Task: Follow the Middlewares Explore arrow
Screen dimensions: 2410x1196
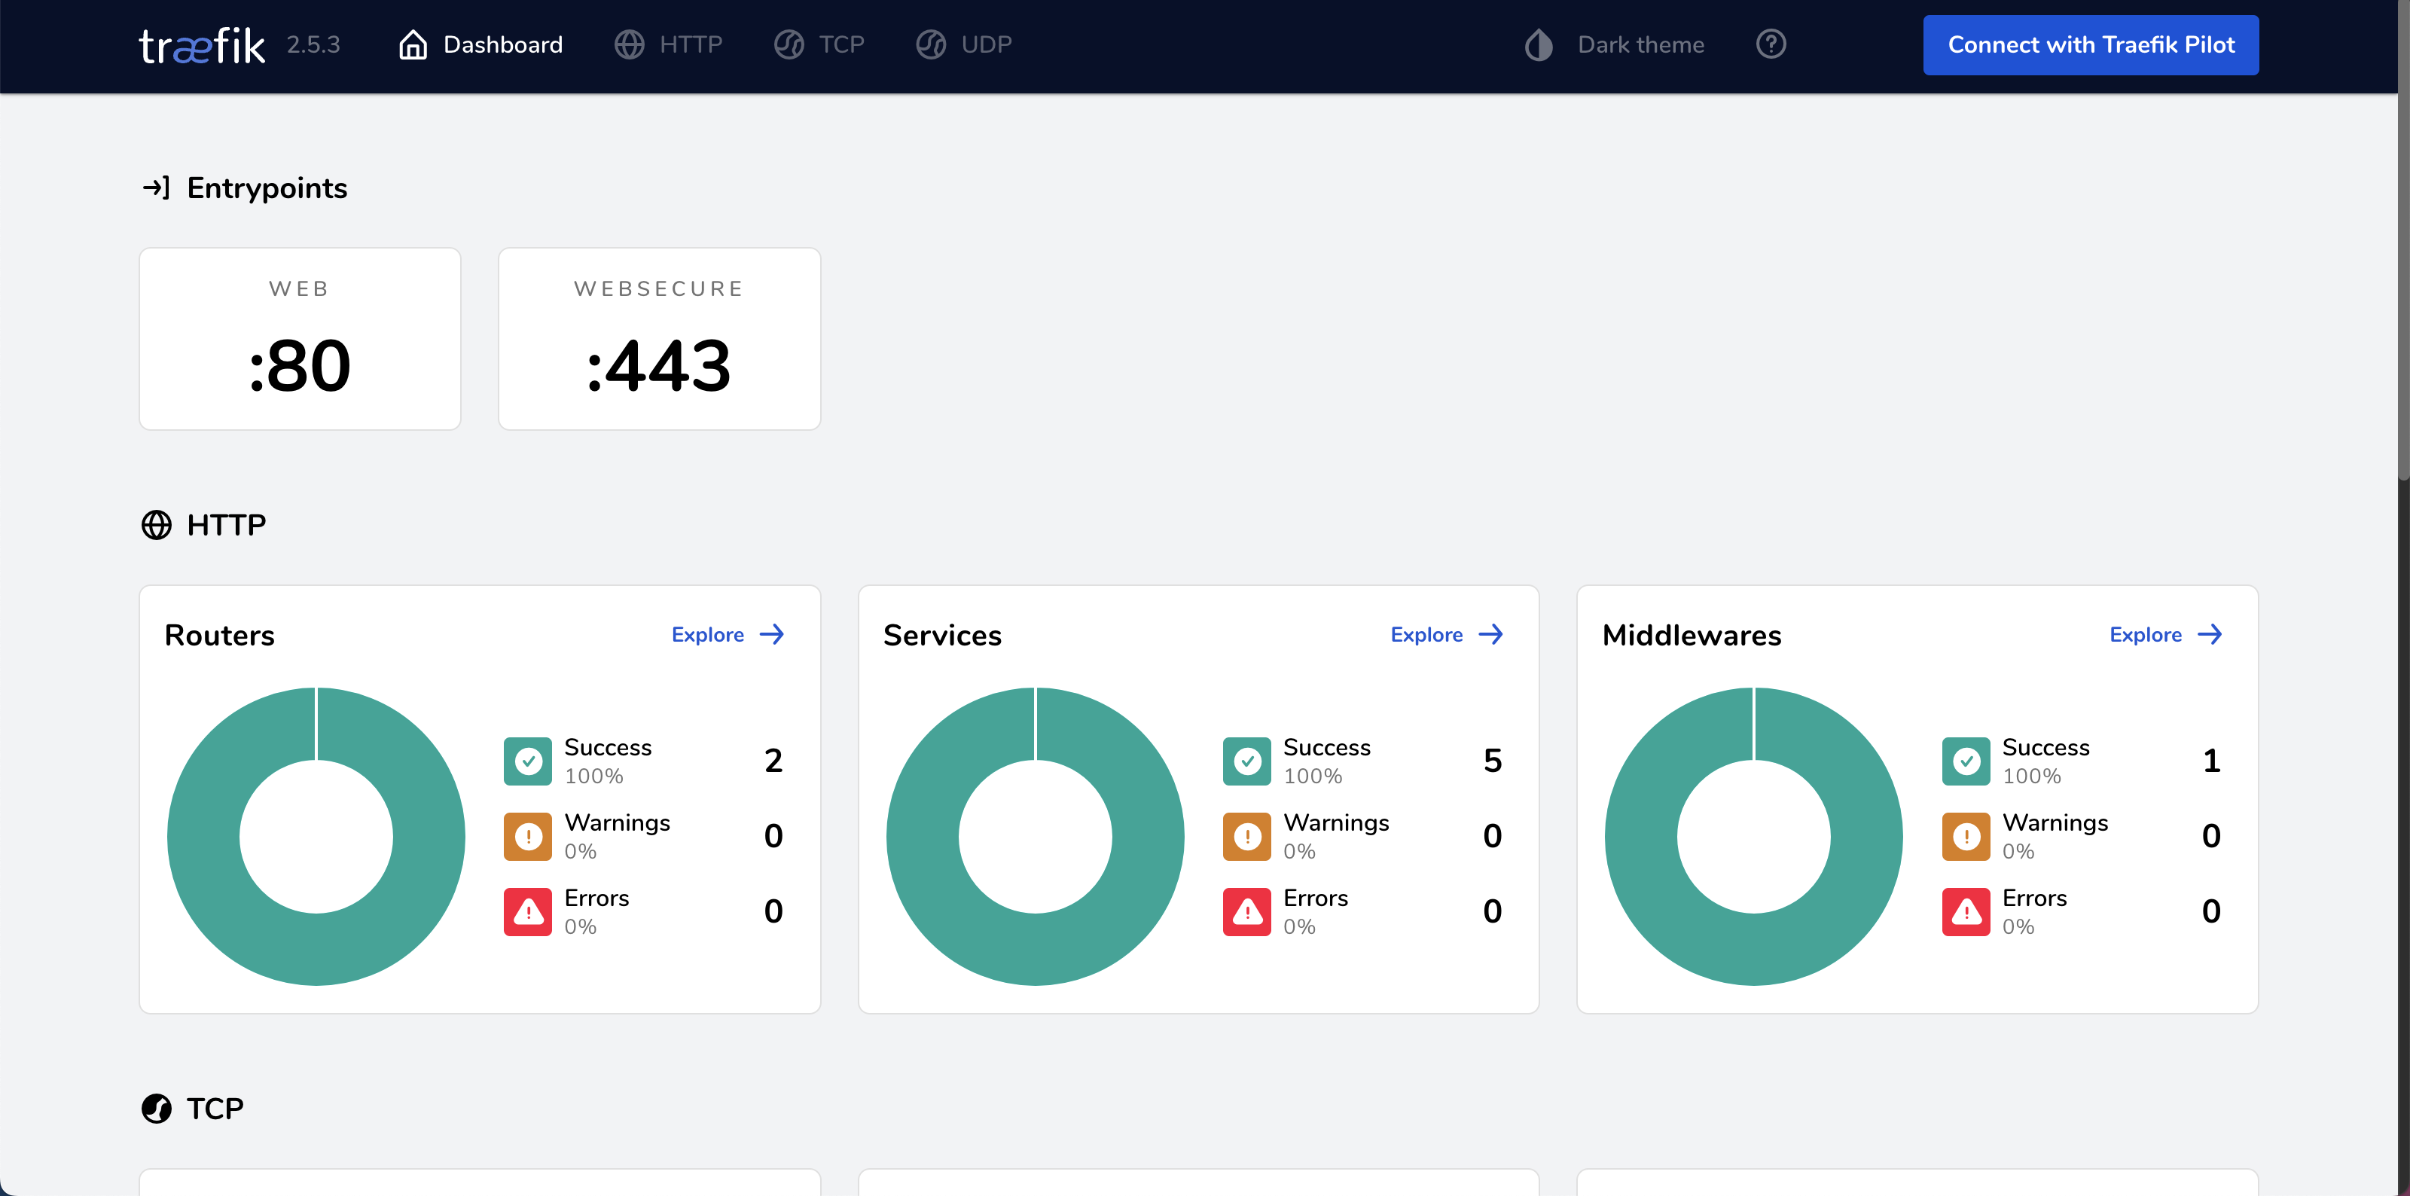Action: [2210, 634]
